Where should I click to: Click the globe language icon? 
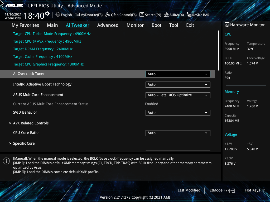pos(58,15)
